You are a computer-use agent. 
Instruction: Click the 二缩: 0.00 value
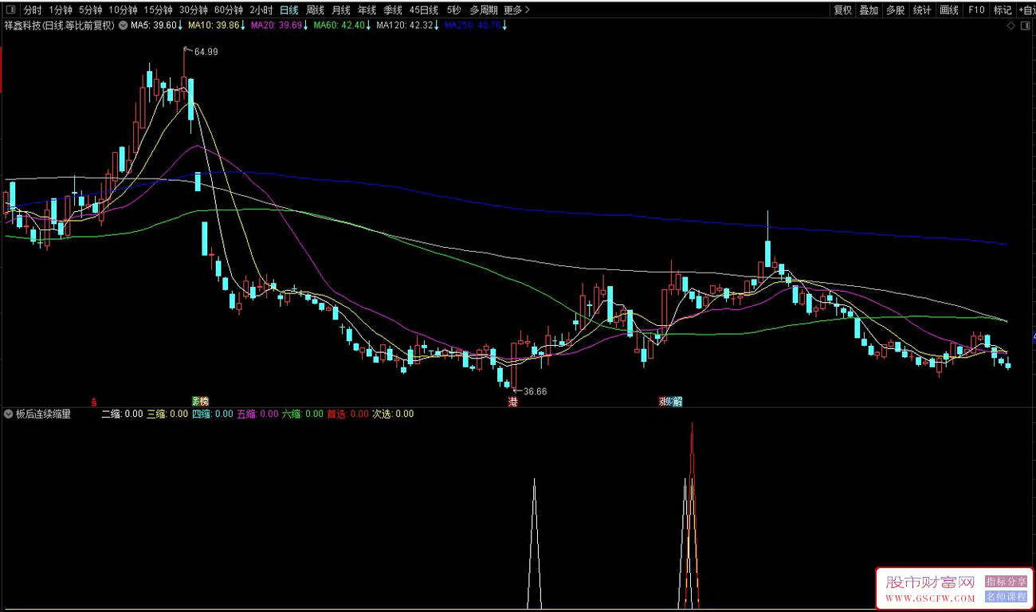coord(122,414)
